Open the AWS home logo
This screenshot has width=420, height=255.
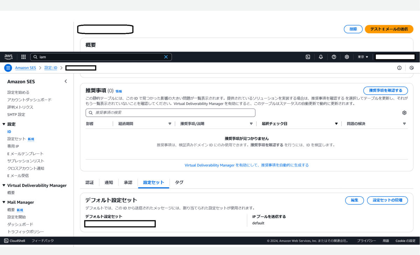tap(8, 57)
